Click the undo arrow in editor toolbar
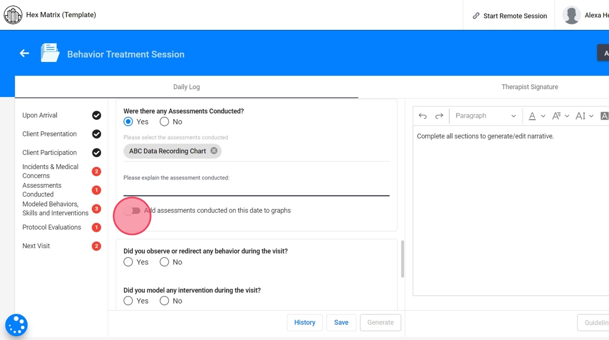609x340 pixels. point(422,116)
